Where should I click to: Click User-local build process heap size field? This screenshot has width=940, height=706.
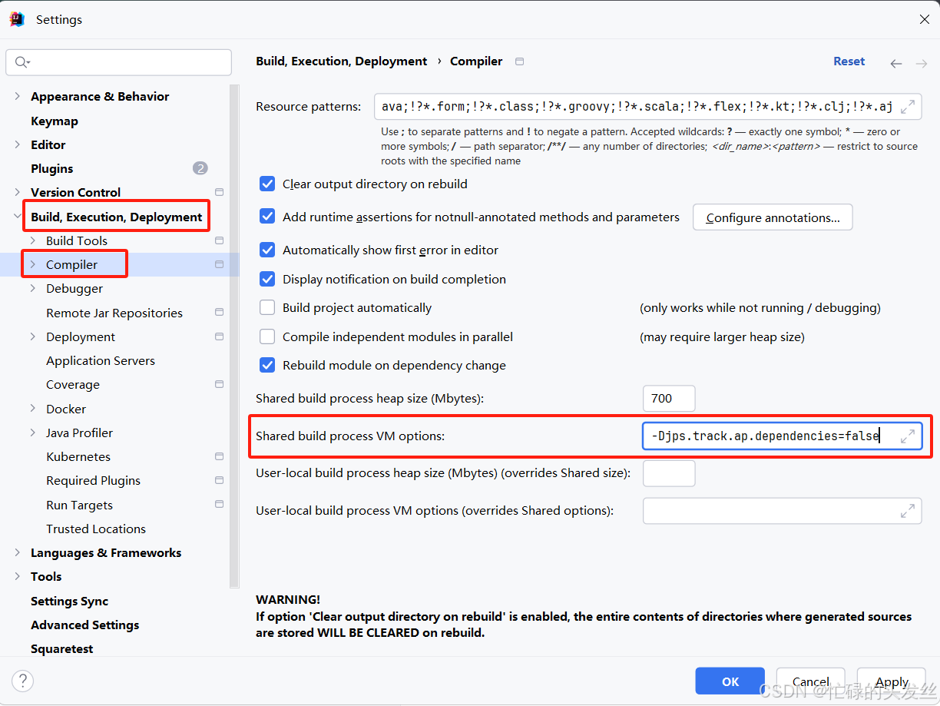point(669,473)
